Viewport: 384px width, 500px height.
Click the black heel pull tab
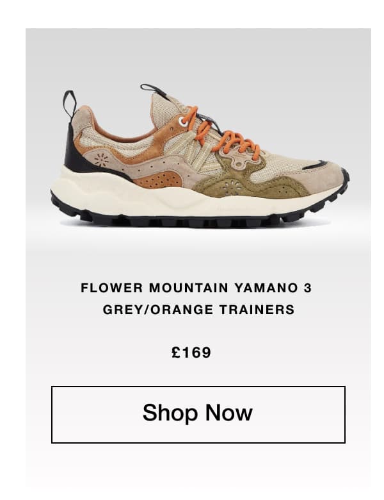tap(69, 104)
